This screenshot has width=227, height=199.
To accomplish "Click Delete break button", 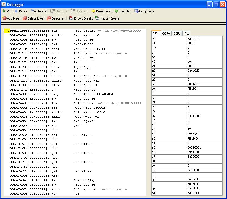I will pyautogui.click(x=34, y=18).
